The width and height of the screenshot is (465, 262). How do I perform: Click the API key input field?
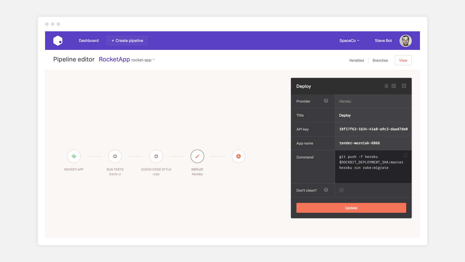pos(373,129)
